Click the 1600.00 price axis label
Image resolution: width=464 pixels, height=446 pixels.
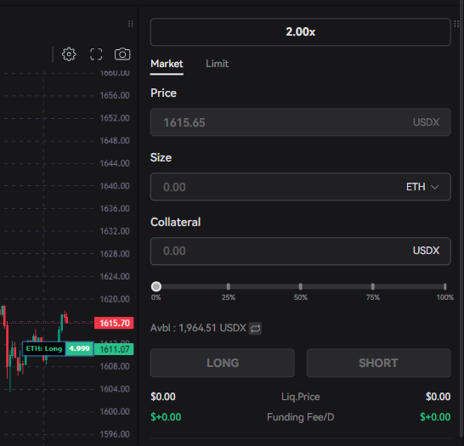pos(115,412)
